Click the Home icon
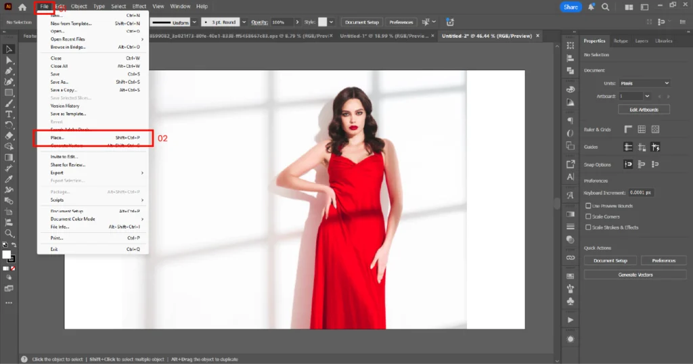The height and width of the screenshot is (364, 693). pos(22,7)
